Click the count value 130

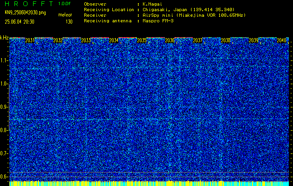point(69,22)
